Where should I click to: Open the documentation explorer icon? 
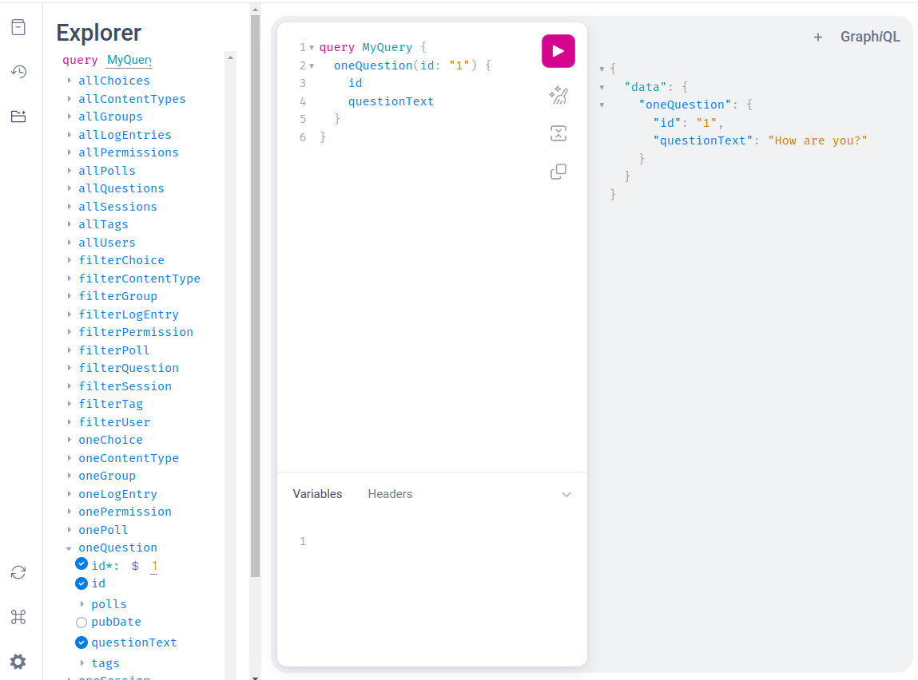tap(18, 27)
